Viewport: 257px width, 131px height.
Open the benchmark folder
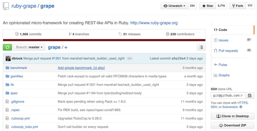19,68
